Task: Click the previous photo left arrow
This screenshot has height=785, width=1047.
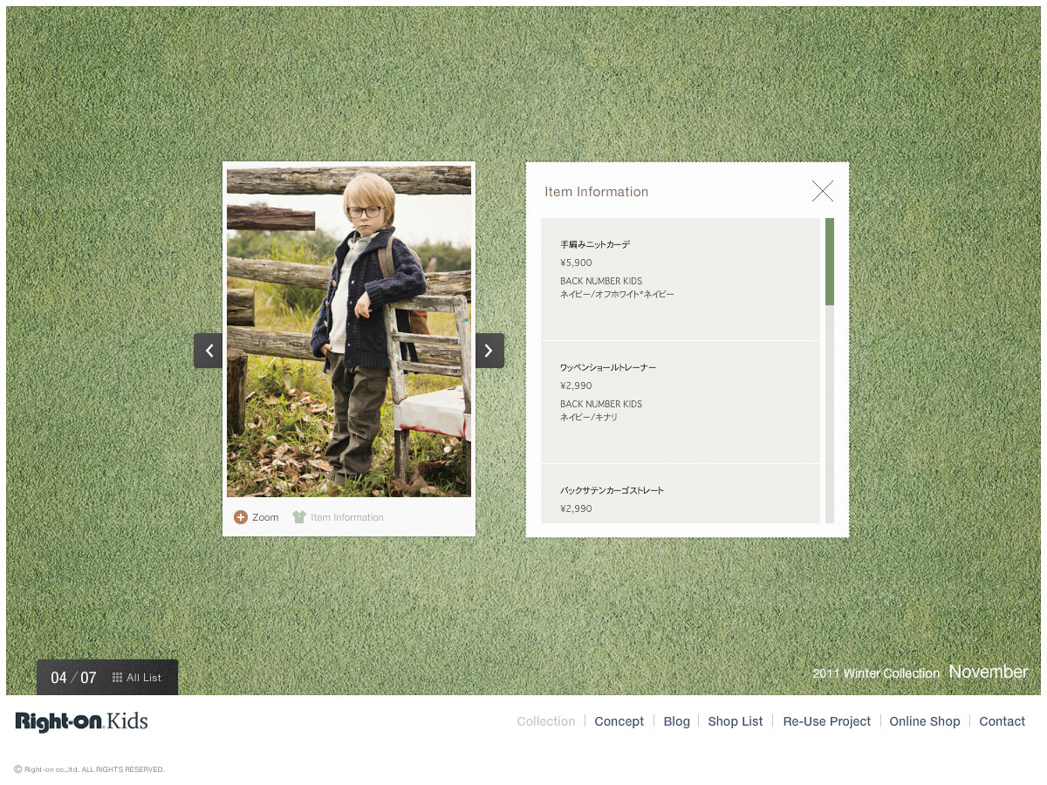Action: [x=209, y=351]
